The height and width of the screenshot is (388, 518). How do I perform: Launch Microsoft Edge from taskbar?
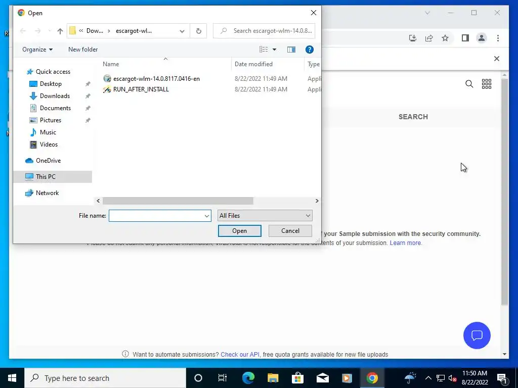click(248, 378)
